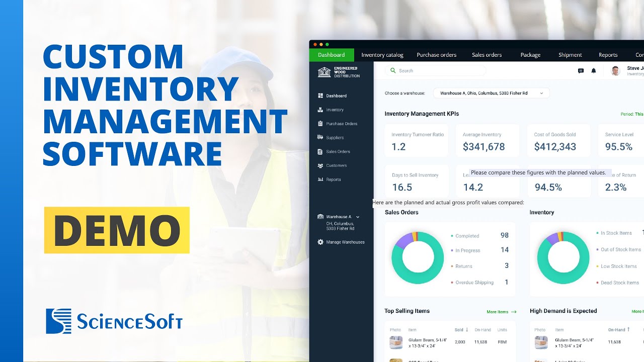
Task: Open the warehouse selection dropdown
Action: (x=491, y=93)
